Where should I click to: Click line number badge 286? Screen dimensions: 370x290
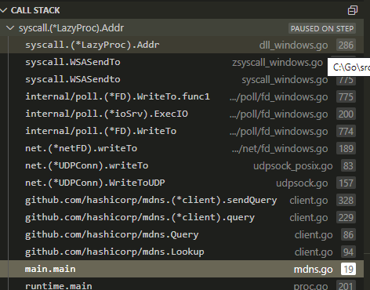click(346, 45)
